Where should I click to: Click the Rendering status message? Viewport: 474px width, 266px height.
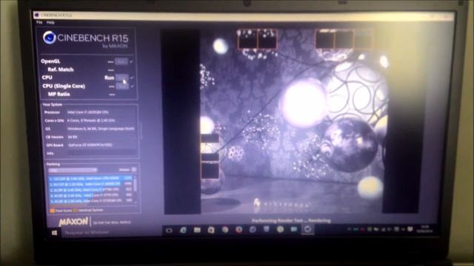tap(291, 221)
